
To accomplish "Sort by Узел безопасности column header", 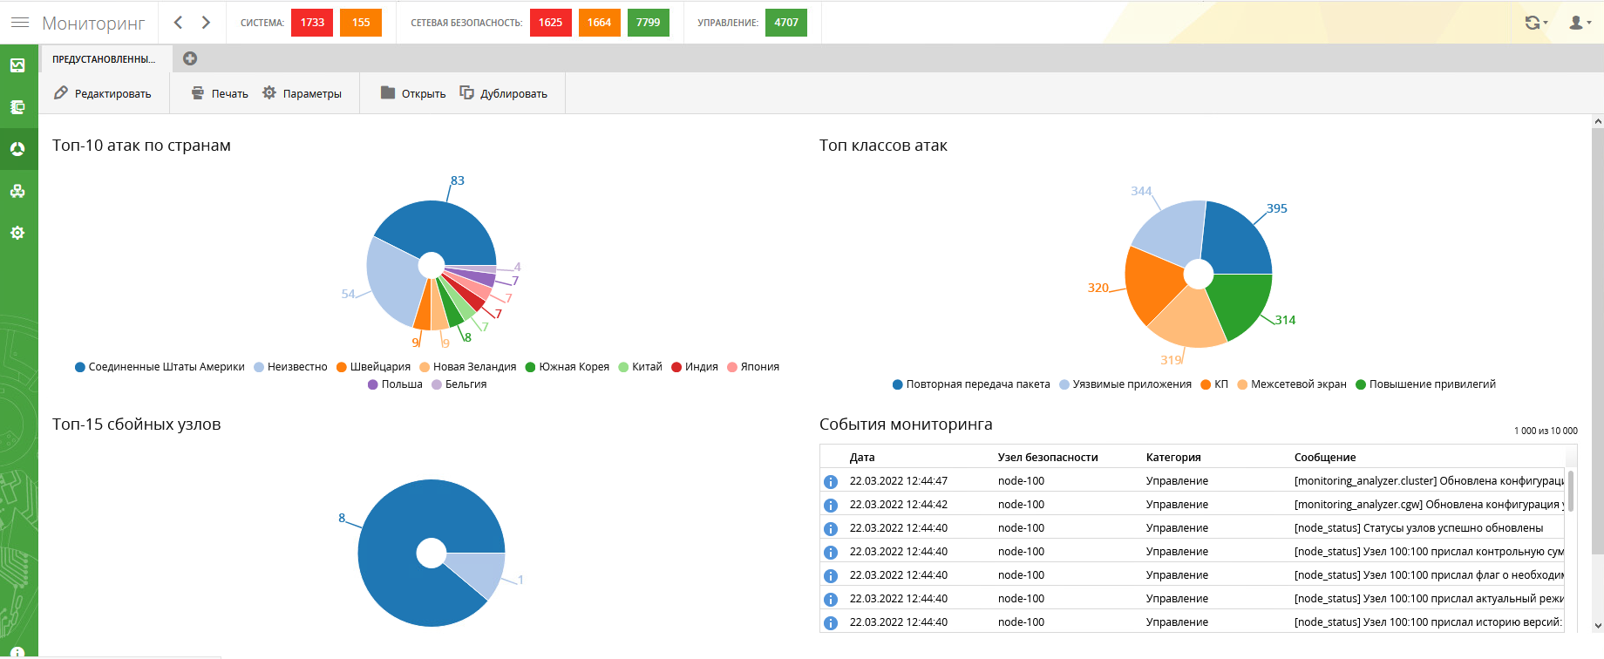I will [x=1048, y=457].
